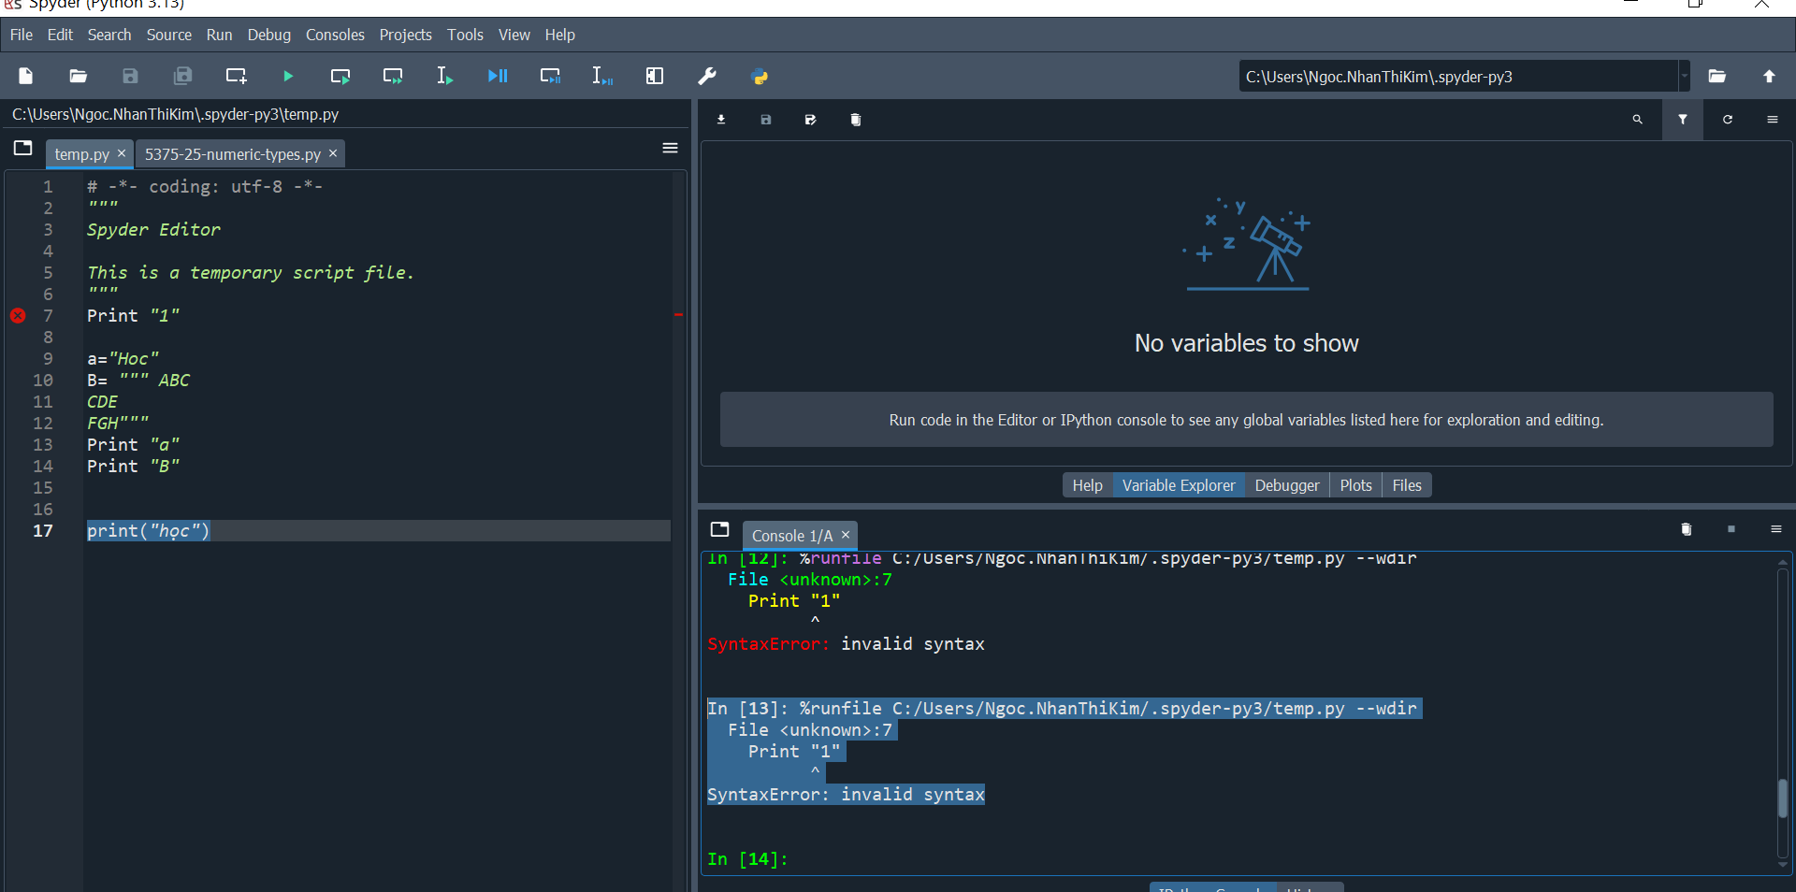Save data as icon in Variable Explorer
This screenshot has width=1796, height=892.
pos(810,120)
